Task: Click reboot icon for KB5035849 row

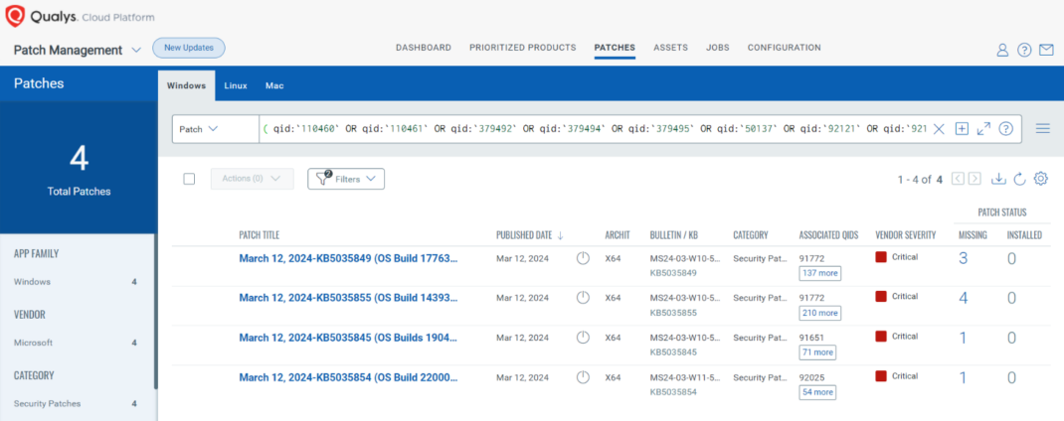Action: pyautogui.click(x=582, y=257)
